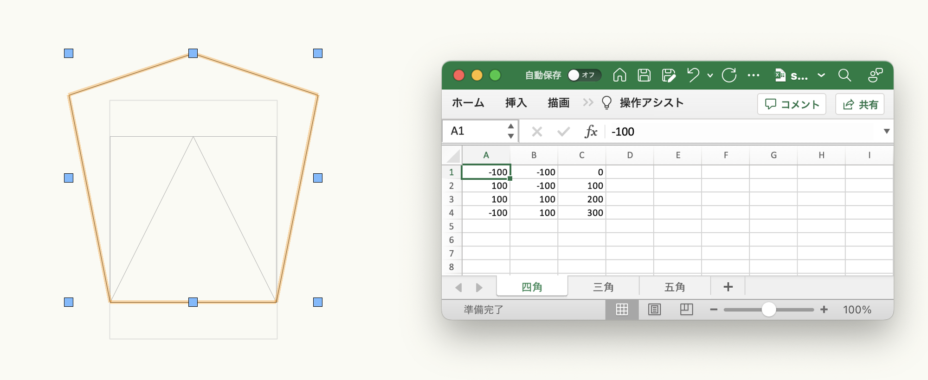Switch to the 五角 sheet tab

(675, 287)
